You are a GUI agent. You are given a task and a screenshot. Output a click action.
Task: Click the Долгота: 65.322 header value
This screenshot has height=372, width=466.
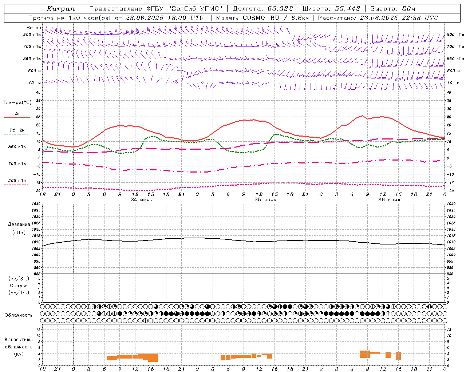click(x=262, y=9)
